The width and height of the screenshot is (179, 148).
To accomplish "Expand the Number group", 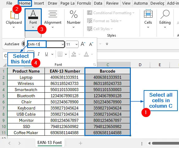I will point(74,27).
